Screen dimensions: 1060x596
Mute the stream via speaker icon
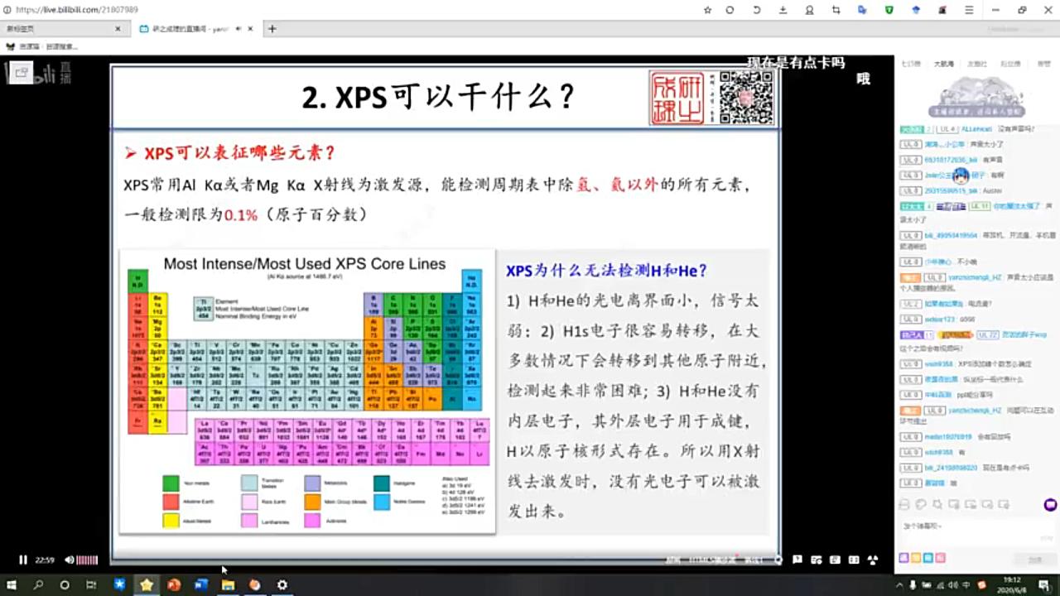70,560
